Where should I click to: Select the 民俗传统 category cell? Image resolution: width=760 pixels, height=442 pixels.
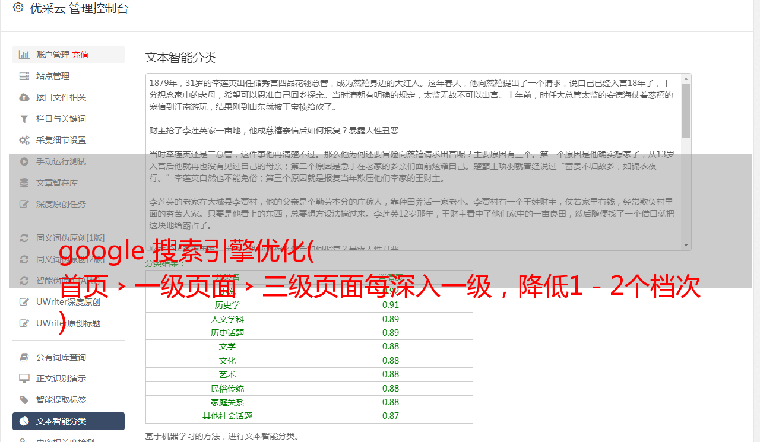(x=227, y=389)
